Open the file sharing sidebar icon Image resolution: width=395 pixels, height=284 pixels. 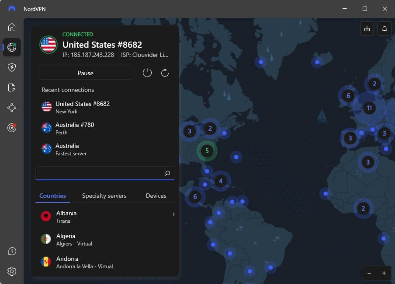coord(12,88)
